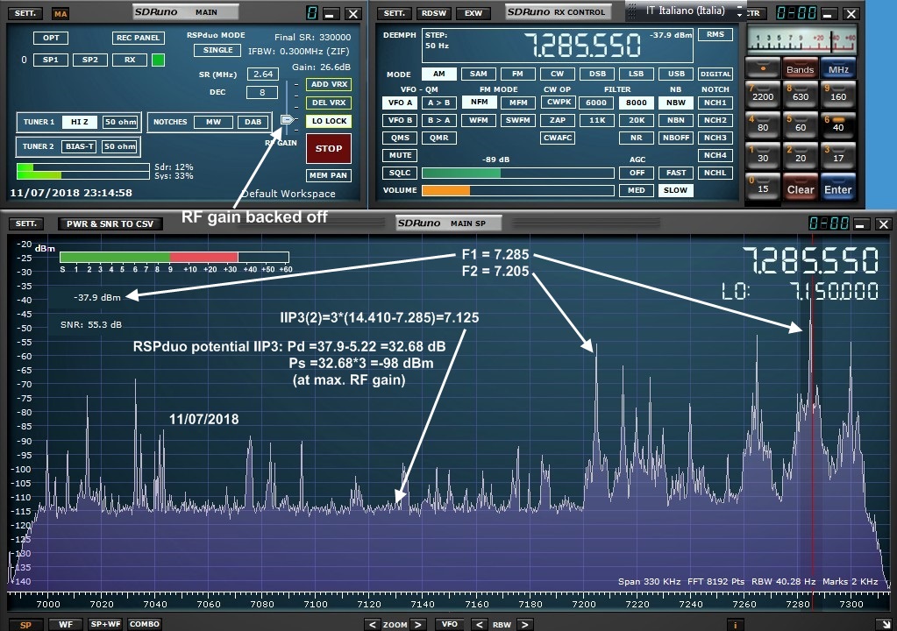Select DIGITAL mode
897x631 pixels.
click(715, 74)
